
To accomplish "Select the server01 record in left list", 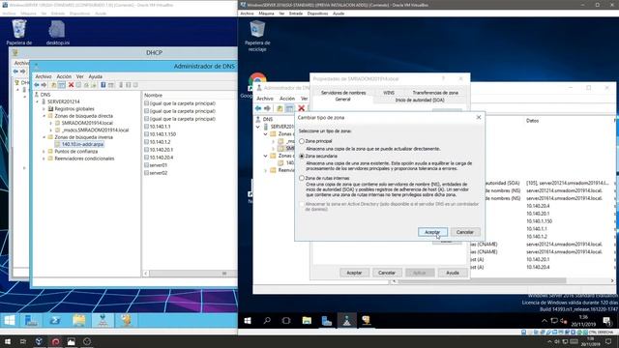I will point(158,165).
